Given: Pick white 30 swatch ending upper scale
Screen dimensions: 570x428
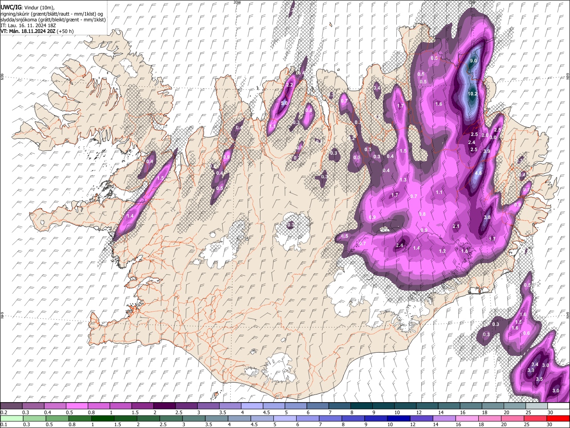Looking at the screenshot, I should [558, 406].
